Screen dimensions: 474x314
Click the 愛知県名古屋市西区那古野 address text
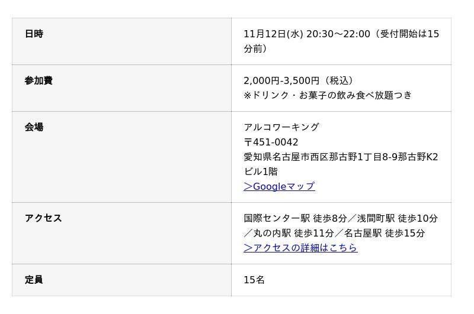[x=308, y=157]
